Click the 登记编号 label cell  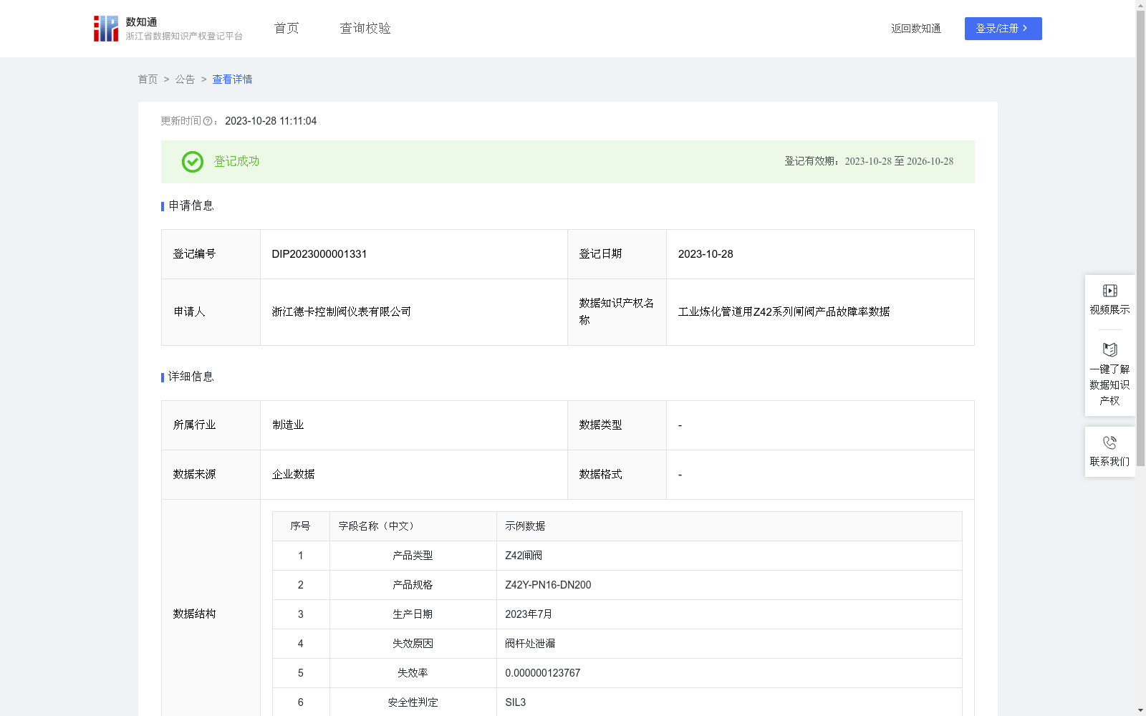coord(211,254)
